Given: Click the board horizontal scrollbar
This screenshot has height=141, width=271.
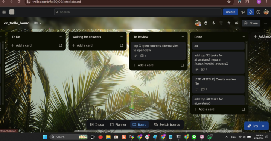Looking at the screenshot, I should (158, 131).
